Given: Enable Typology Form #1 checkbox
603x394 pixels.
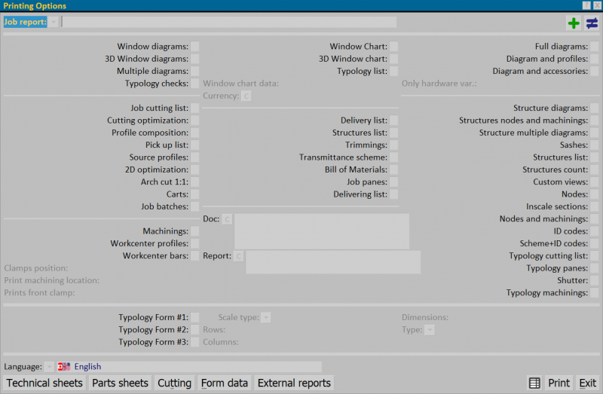Looking at the screenshot, I should coord(195,317).
